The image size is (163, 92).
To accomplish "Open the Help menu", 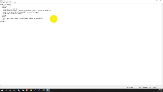I will [x=15, y=3].
